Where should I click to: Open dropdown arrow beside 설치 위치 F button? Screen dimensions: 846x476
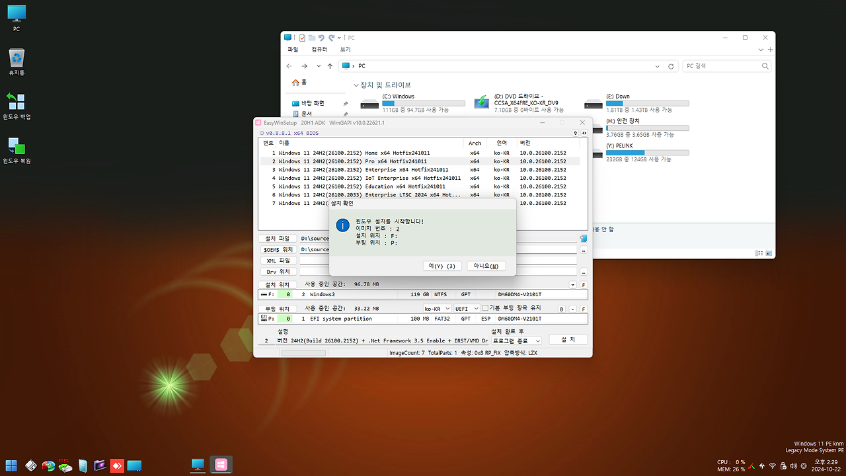click(x=573, y=285)
